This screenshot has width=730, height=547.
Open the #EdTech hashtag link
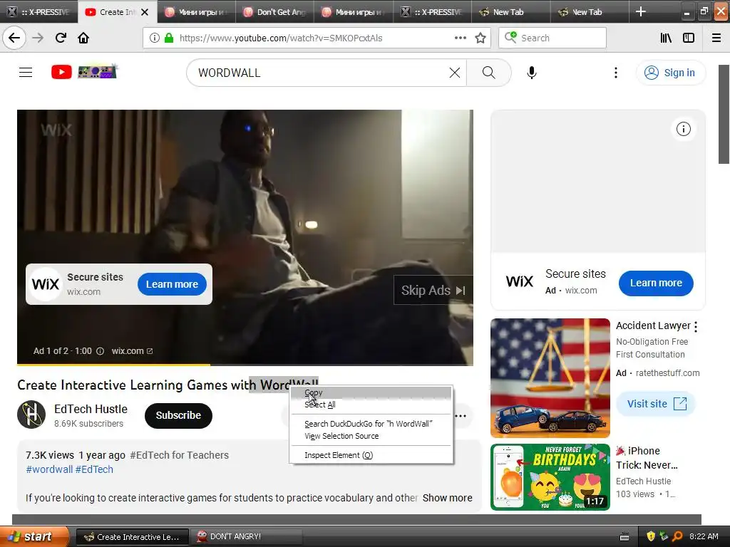(94, 469)
